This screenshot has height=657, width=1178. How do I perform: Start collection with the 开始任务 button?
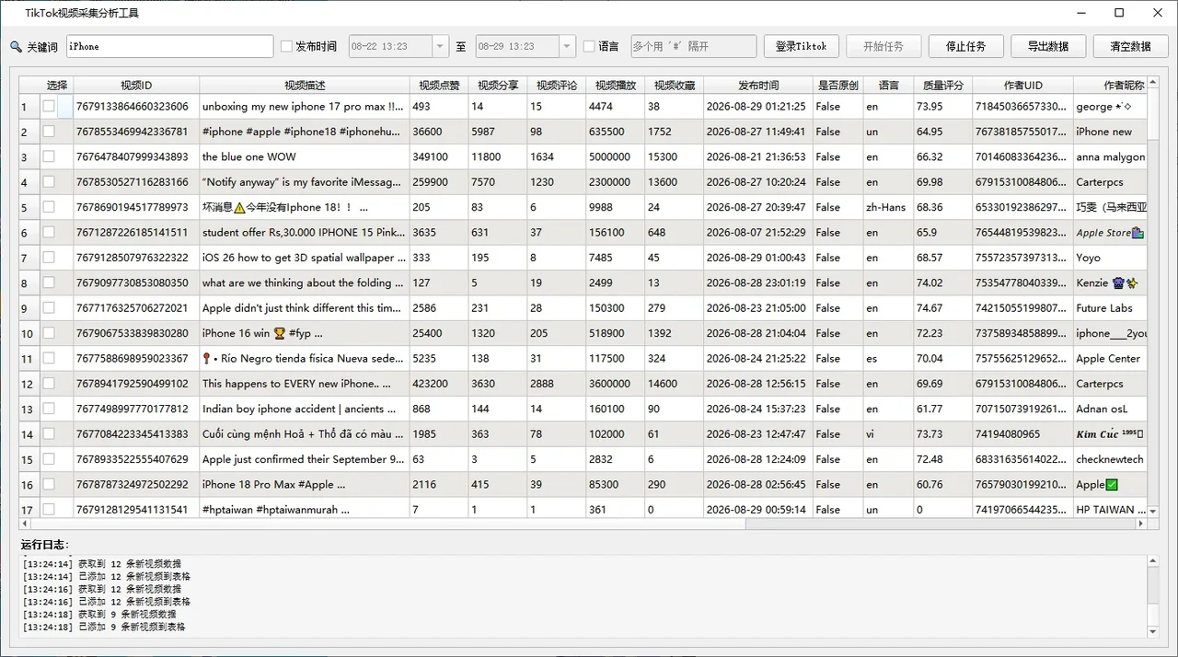coord(883,47)
